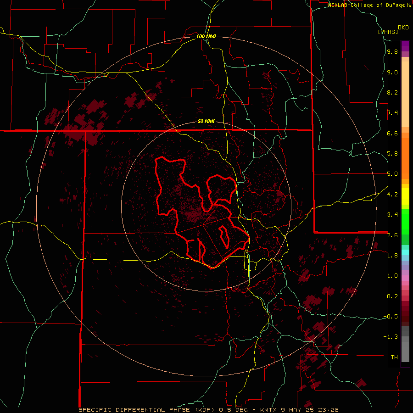Click the 100 NMI range ring label
Viewport: 413px width, 413px height.
[206, 36]
